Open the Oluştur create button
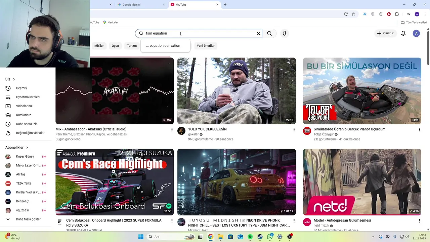Viewport: 430px width, 242px height. click(385, 33)
